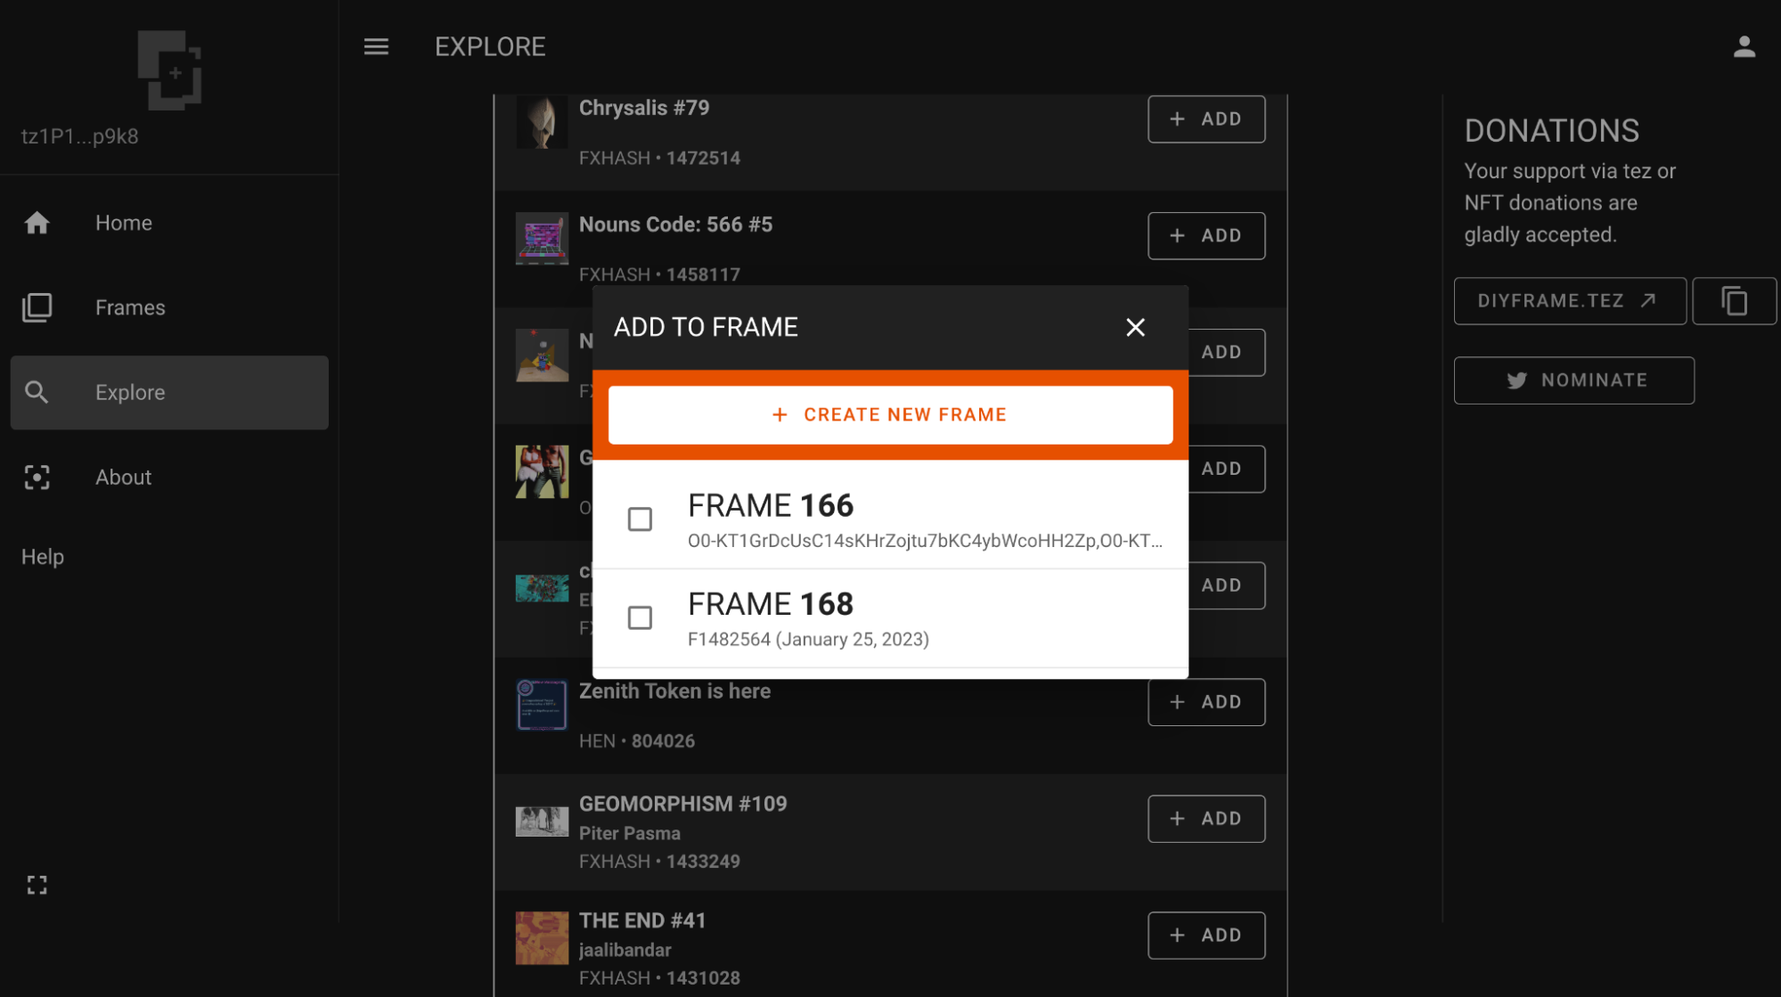The width and height of the screenshot is (1781, 997).
Task: Open the Help sidebar item
Action: click(x=43, y=557)
